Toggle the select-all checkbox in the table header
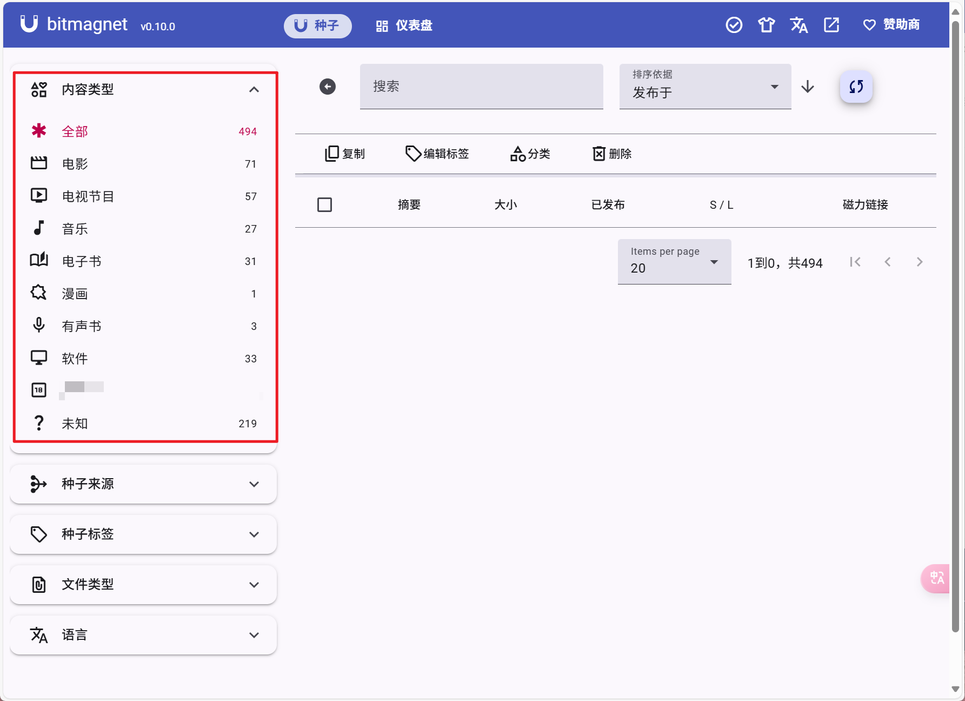Image resolution: width=965 pixels, height=701 pixels. coord(324,204)
